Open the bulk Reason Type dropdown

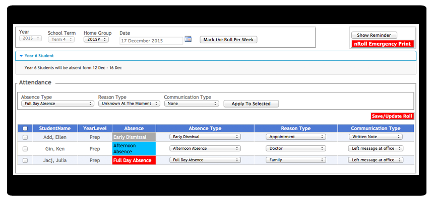[129, 104]
